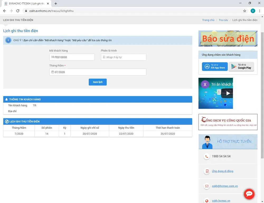Open the Tra cứu breadcrumb link
The height and width of the screenshot is (203, 264).
[x=223, y=20]
